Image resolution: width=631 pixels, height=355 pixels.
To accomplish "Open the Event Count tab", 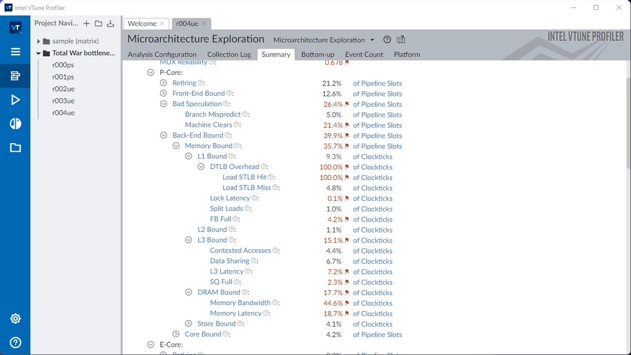I will coord(364,55).
